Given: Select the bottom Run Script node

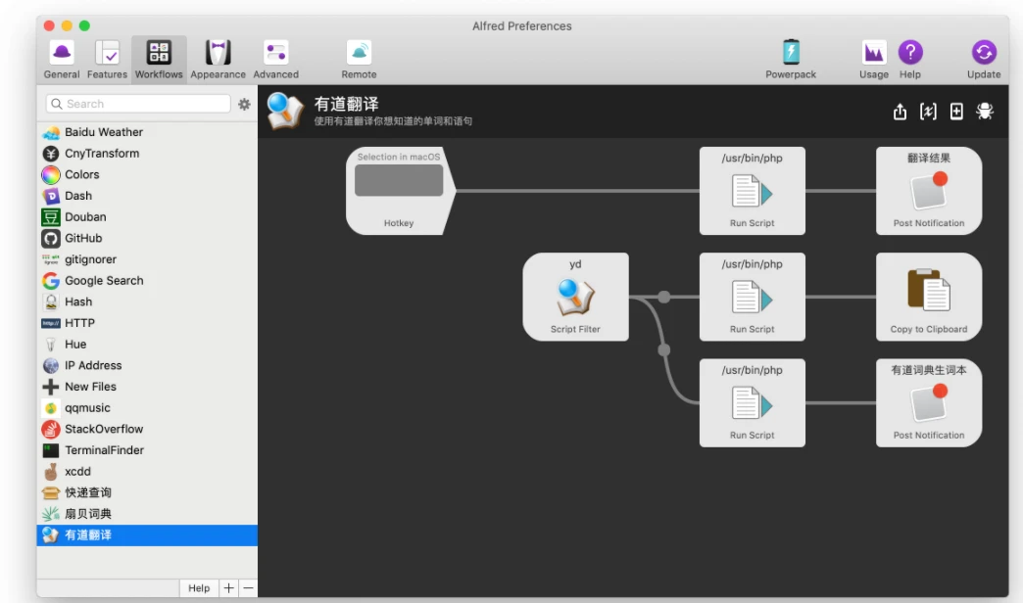Looking at the screenshot, I should pyautogui.click(x=753, y=403).
